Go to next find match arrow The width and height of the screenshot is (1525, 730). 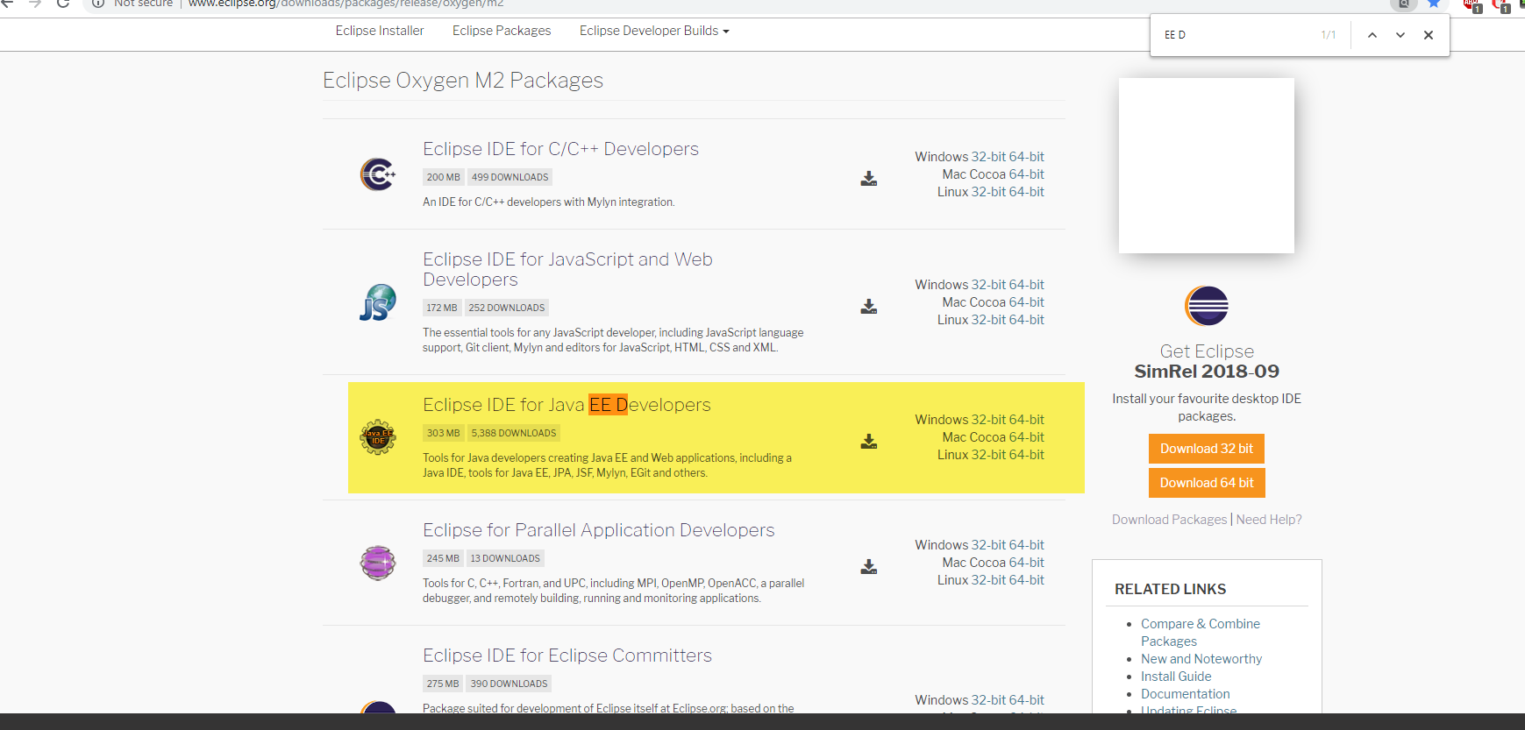tap(1400, 35)
